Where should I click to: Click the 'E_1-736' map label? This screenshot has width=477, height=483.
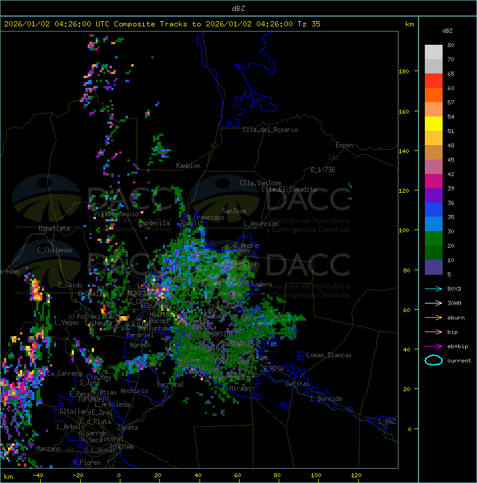click(323, 170)
